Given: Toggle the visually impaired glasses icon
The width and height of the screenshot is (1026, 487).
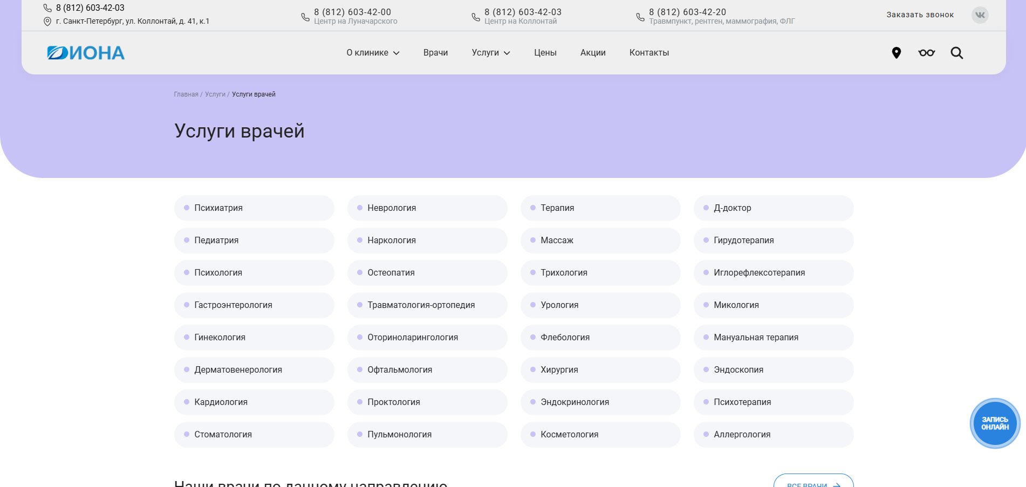Looking at the screenshot, I should coord(926,53).
